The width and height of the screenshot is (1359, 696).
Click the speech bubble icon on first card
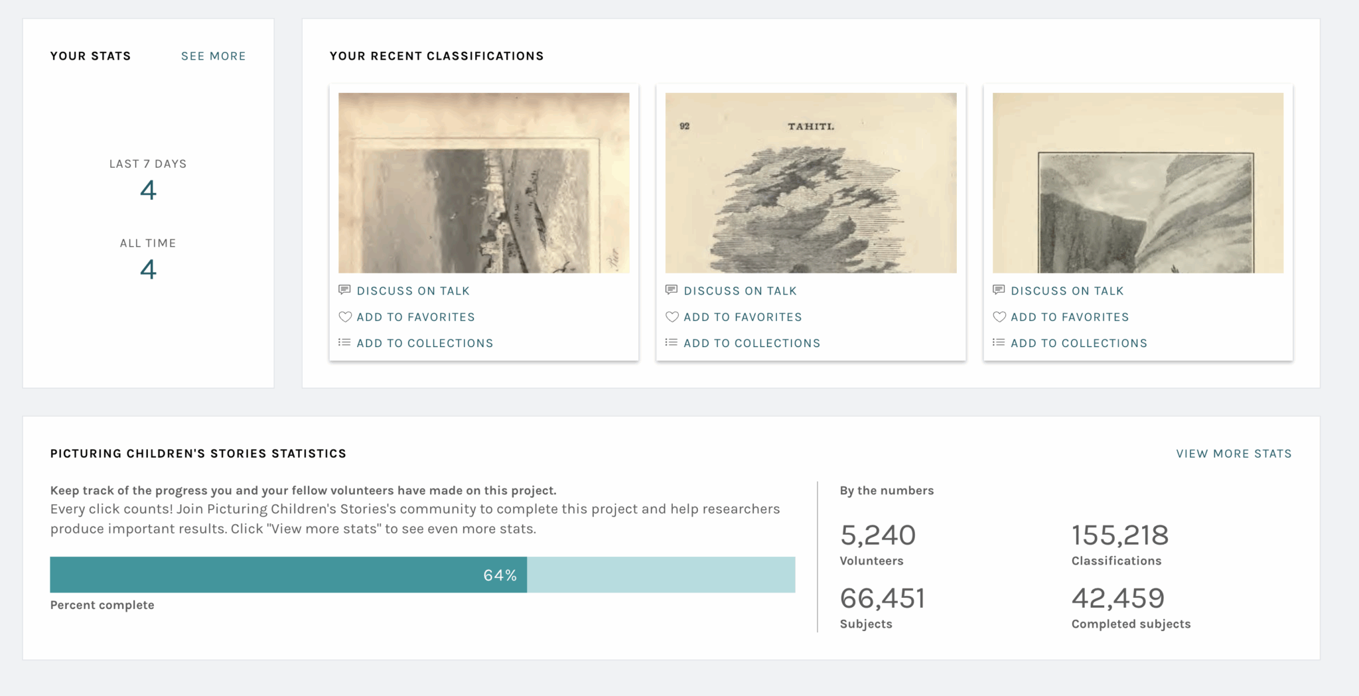[x=344, y=290]
